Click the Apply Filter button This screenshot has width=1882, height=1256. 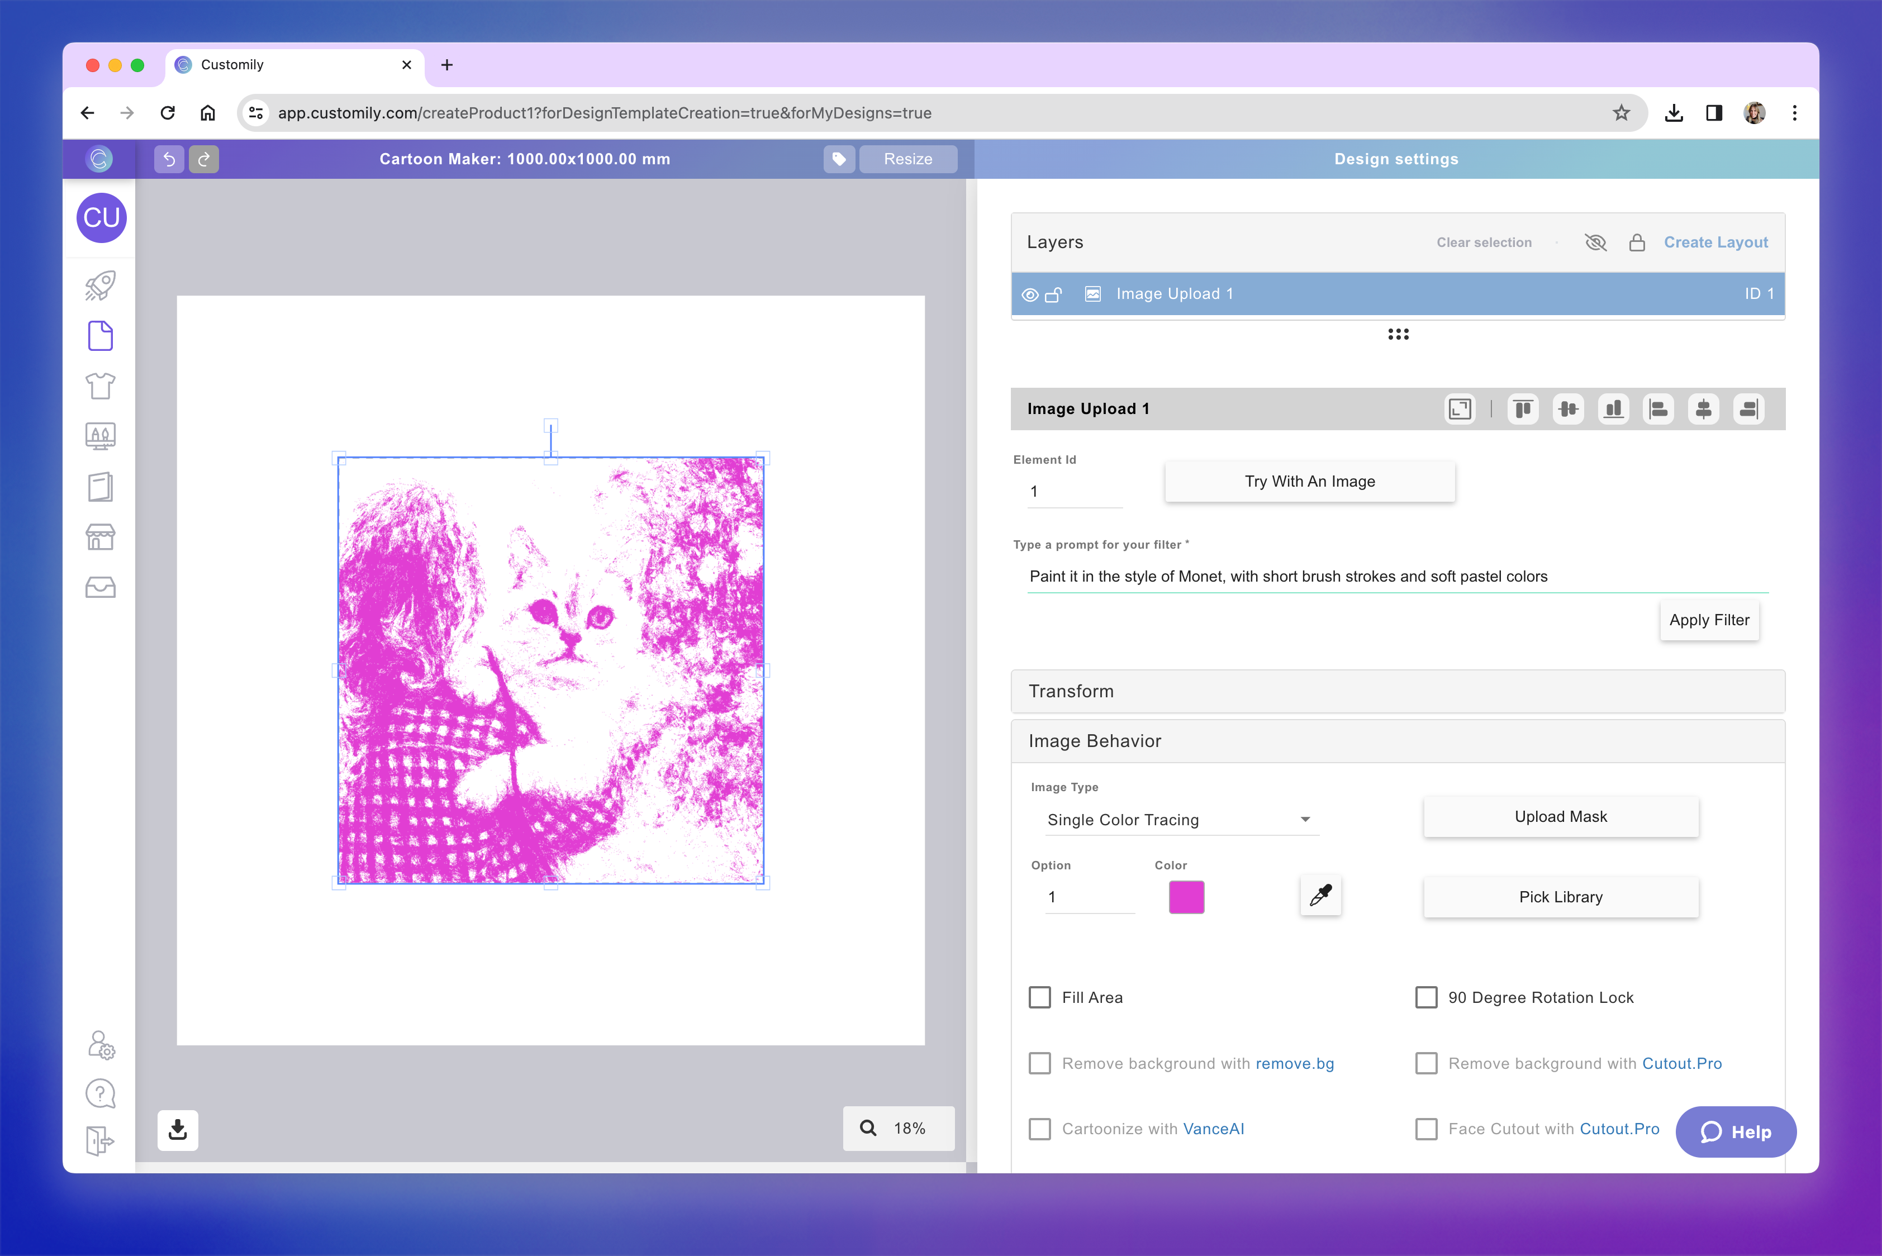coord(1709,620)
